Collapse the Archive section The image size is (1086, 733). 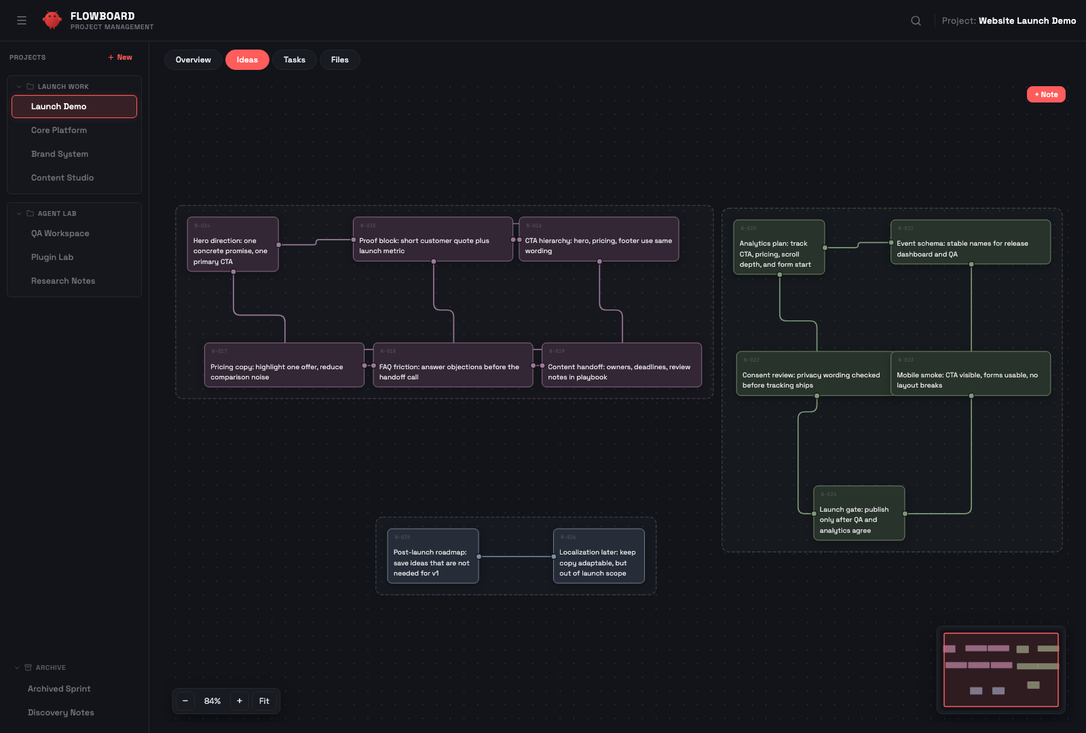pos(17,668)
